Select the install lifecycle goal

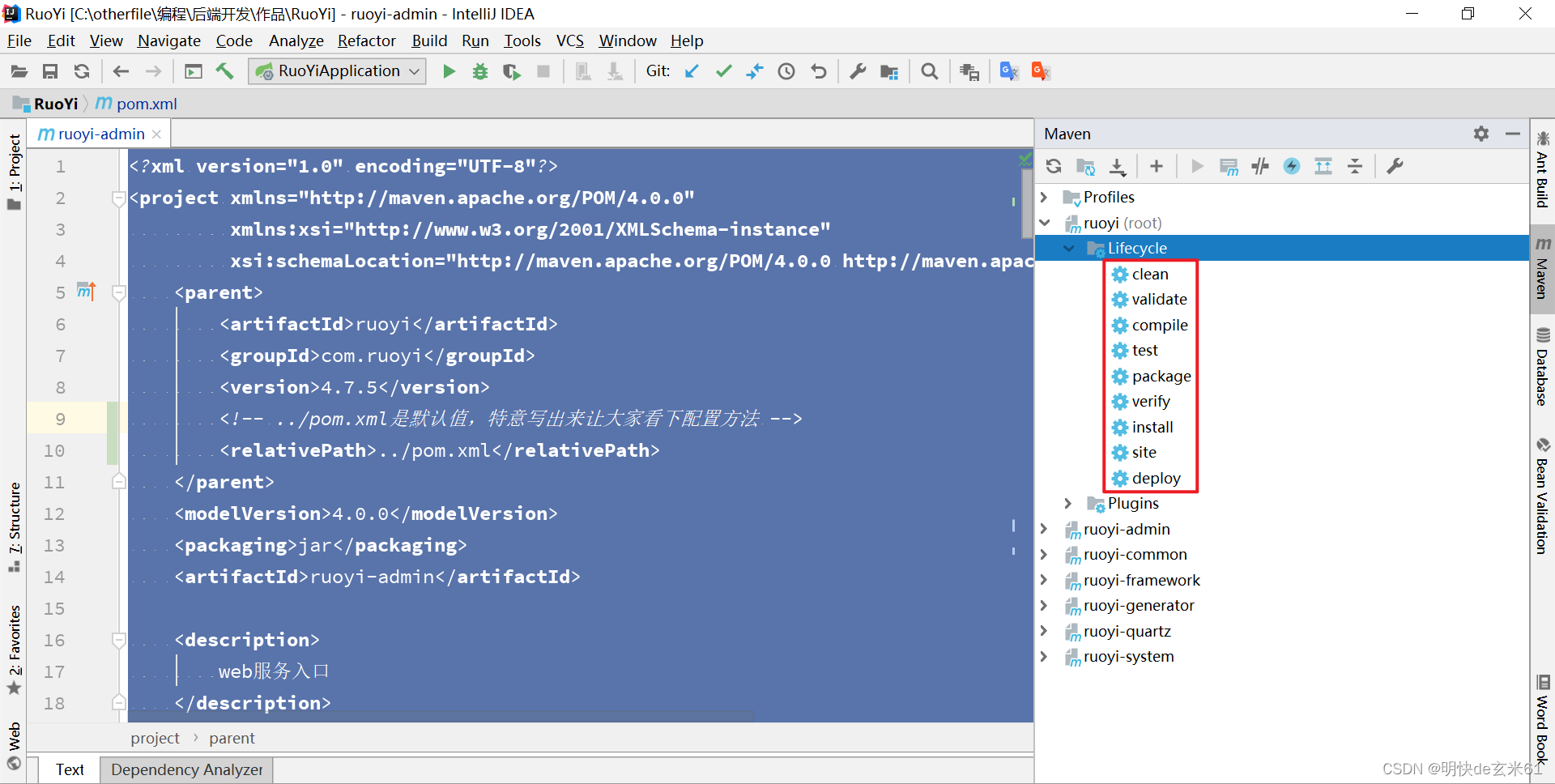[x=1152, y=427]
